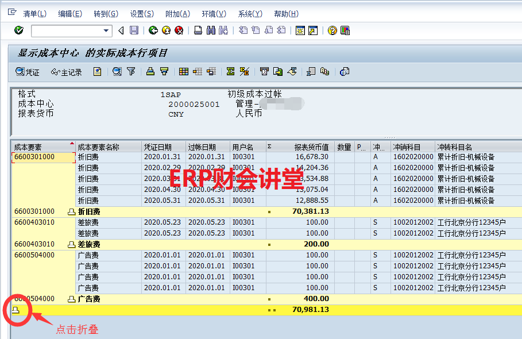Click the yellow Help question mark icon
The image size is (522, 339).
[332, 30]
